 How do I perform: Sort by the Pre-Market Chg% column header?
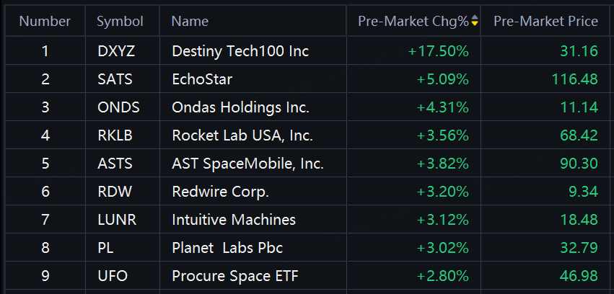tap(413, 22)
